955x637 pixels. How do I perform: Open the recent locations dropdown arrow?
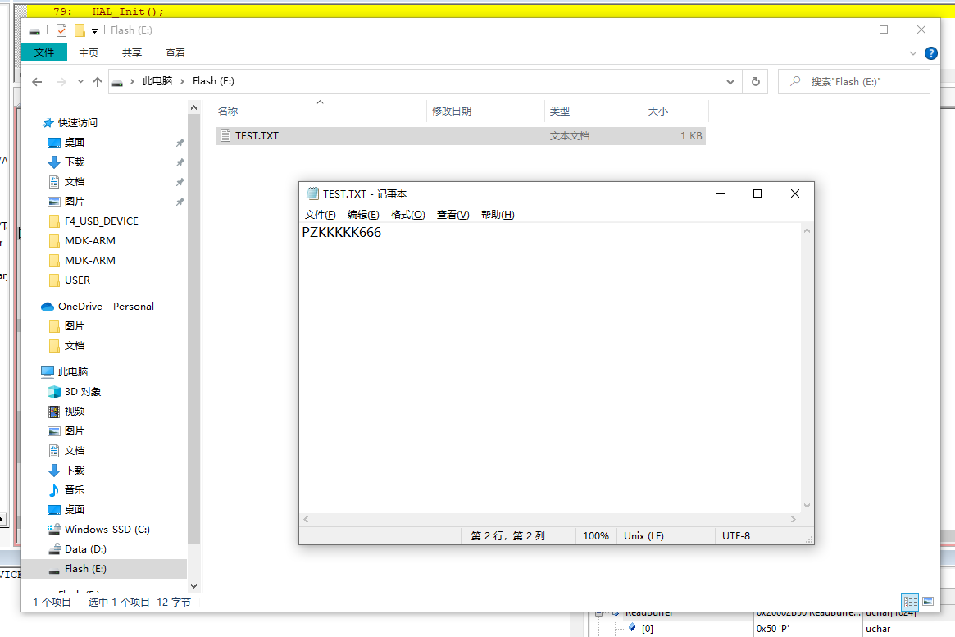(x=80, y=82)
